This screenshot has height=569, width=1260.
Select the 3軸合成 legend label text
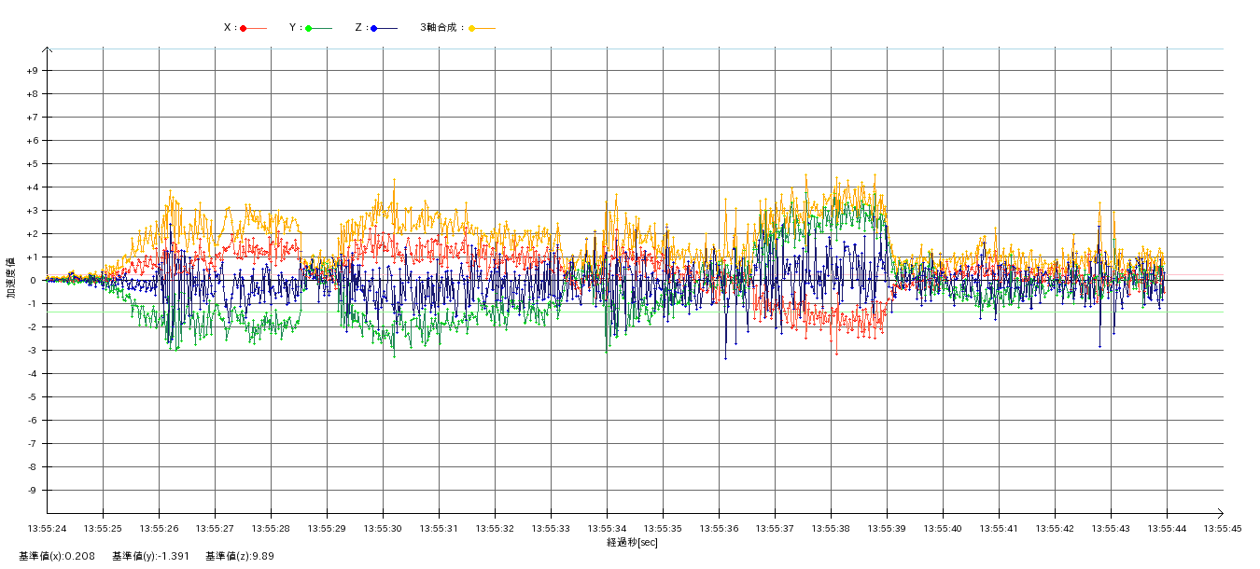pyautogui.click(x=441, y=28)
